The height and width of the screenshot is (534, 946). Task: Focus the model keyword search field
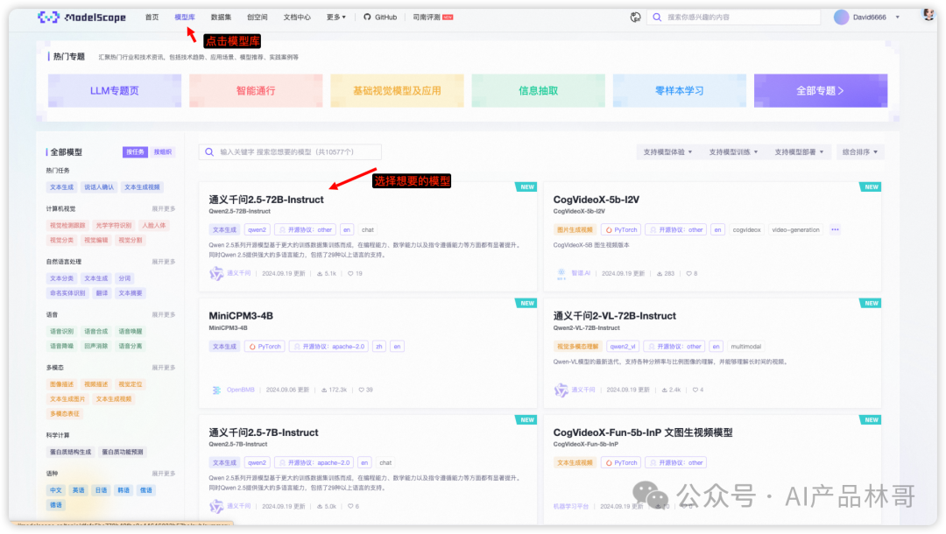[x=290, y=152]
